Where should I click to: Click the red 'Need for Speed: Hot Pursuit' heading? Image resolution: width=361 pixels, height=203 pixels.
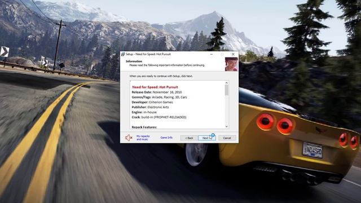pyautogui.click(x=155, y=87)
